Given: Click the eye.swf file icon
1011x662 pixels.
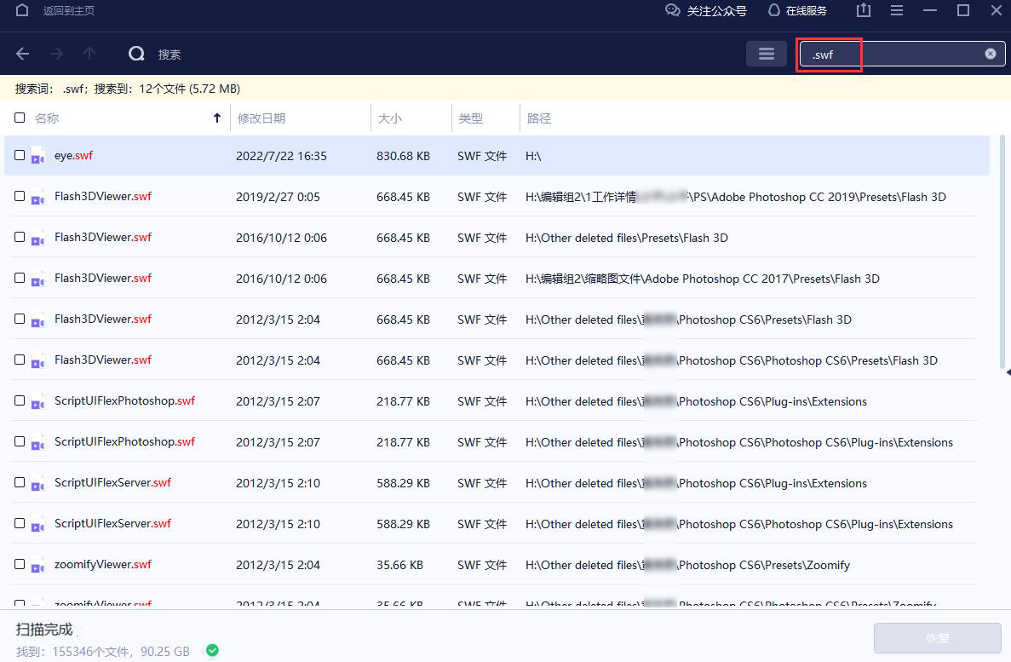Looking at the screenshot, I should (x=37, y=157).
